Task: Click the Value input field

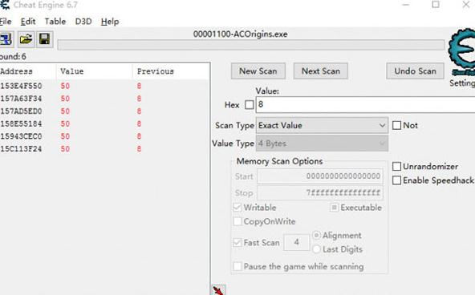Action: (x=365, y=105)
